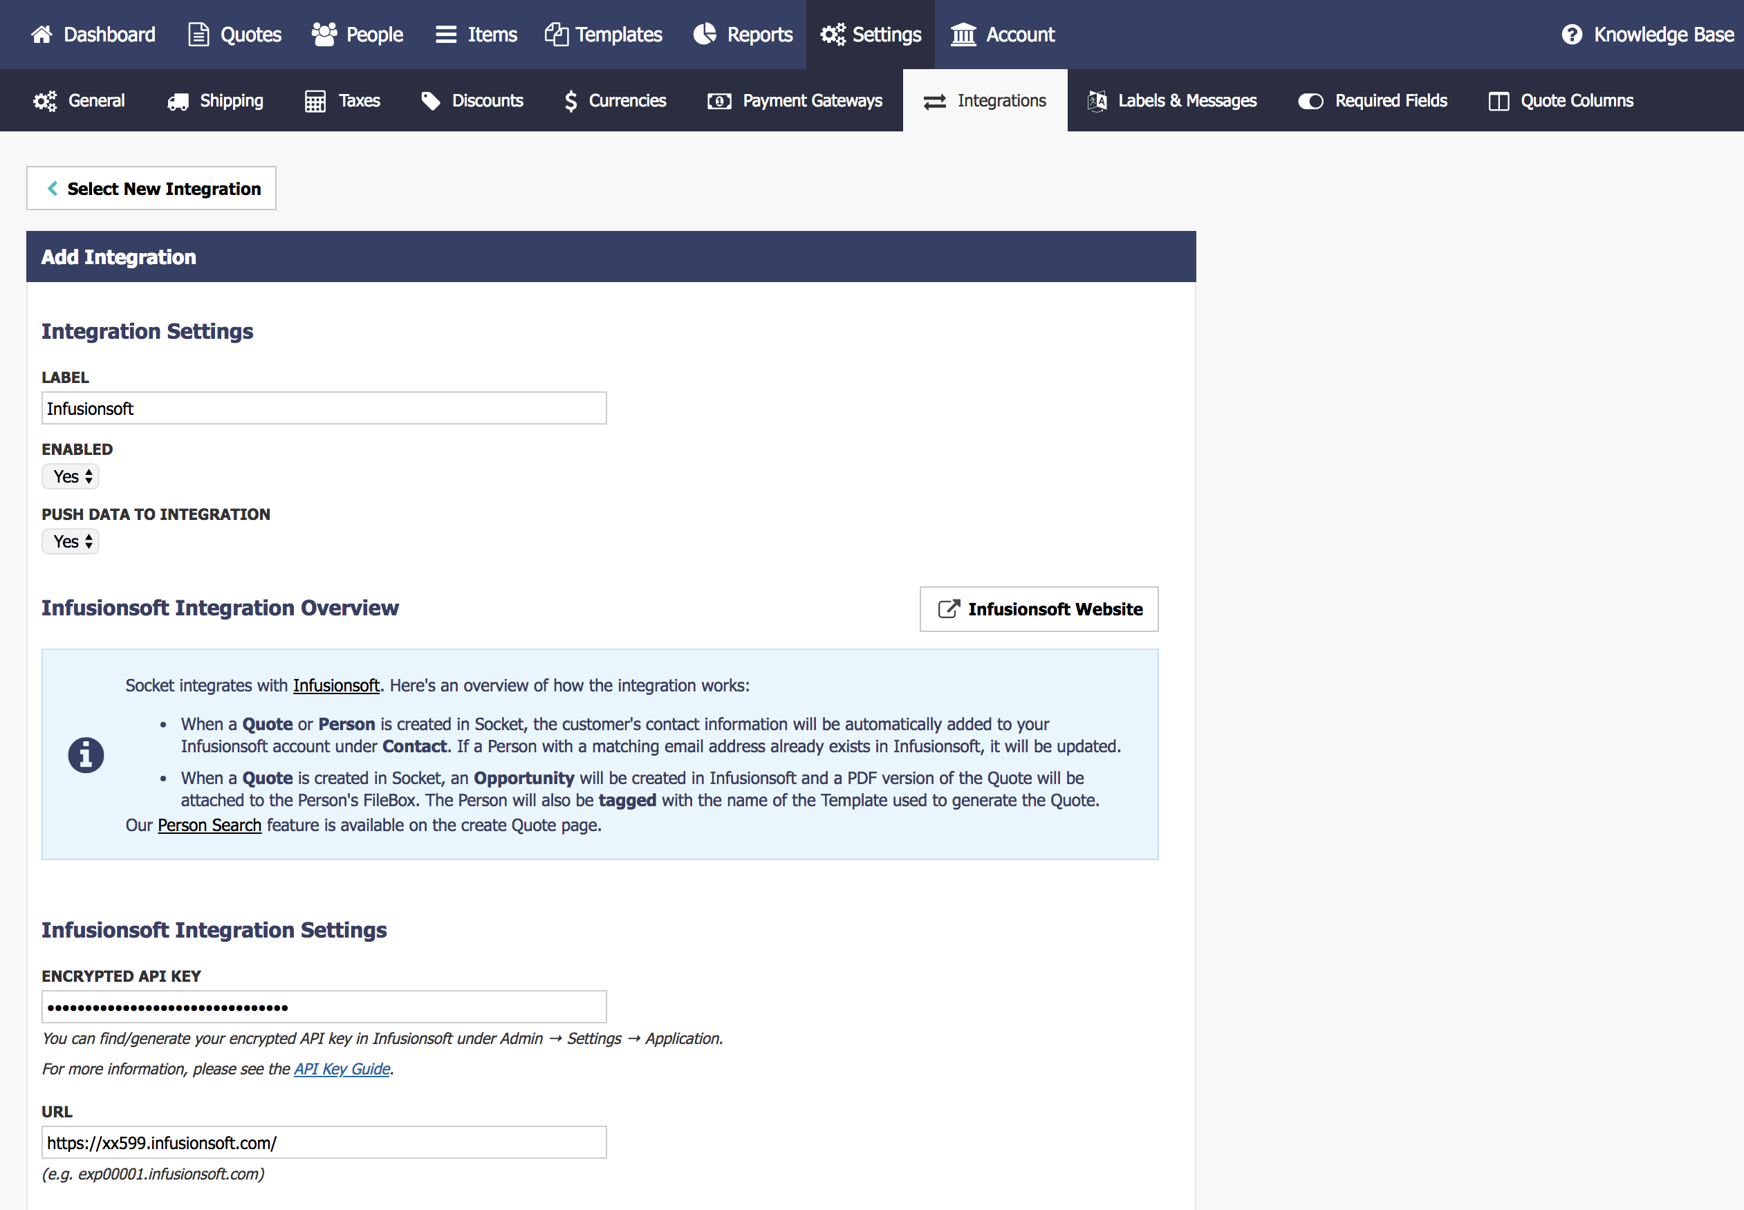Click the Label input containing Infusionsoft

[324, 409]
